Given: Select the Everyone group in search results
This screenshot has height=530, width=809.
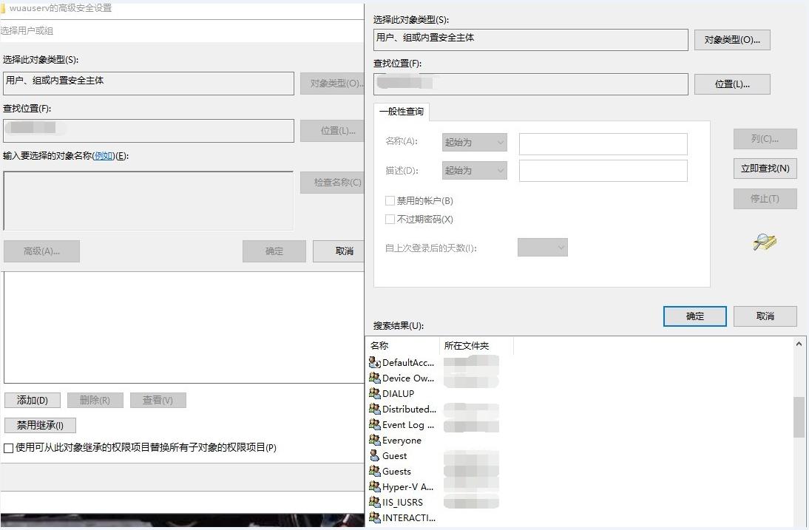Looking at the screenshot, I should (401, 440).
